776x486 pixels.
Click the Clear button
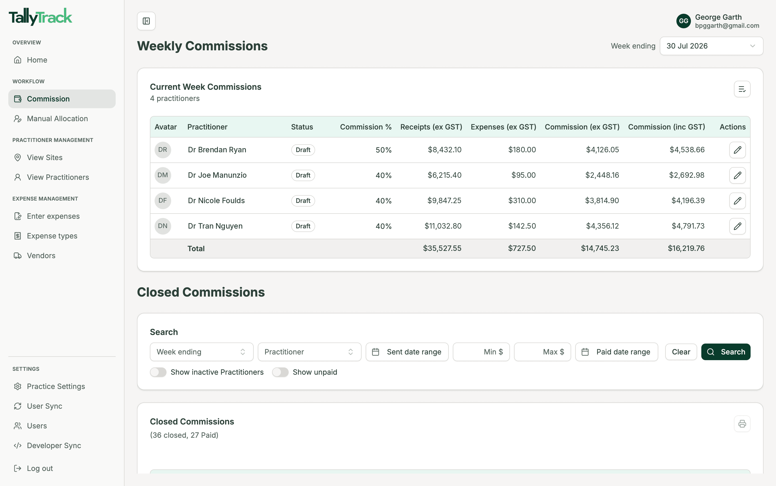tap(681, 352)
